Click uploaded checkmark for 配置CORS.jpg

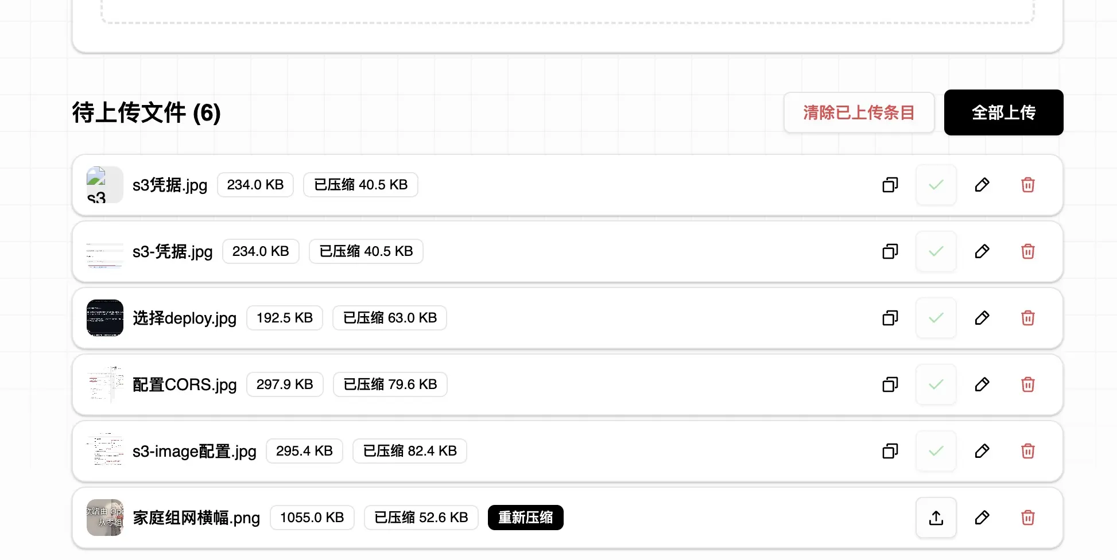point(936,384)
